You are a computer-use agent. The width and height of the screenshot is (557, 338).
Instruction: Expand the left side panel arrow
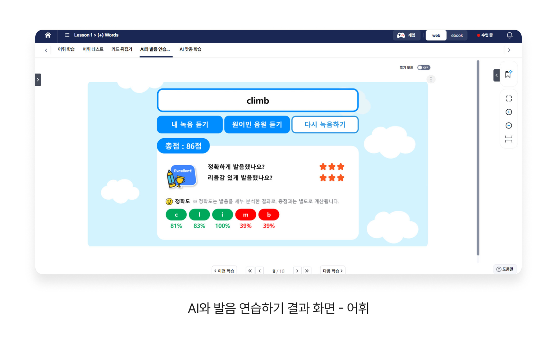pos(38,80)
